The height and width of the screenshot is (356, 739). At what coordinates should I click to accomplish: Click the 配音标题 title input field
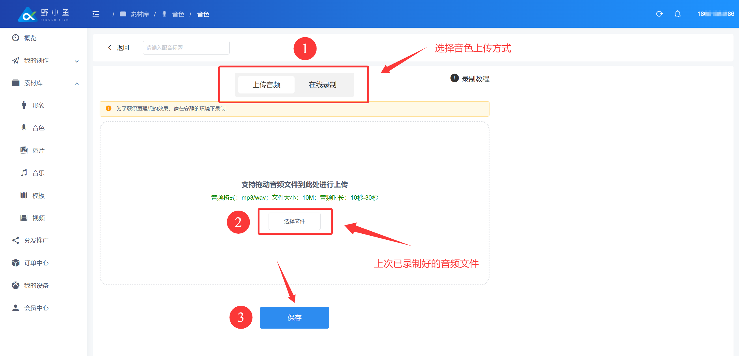click(186, 48)
